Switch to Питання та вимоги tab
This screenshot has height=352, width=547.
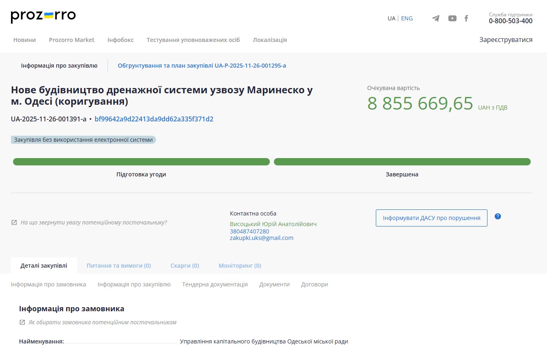(x=119, y=266)
